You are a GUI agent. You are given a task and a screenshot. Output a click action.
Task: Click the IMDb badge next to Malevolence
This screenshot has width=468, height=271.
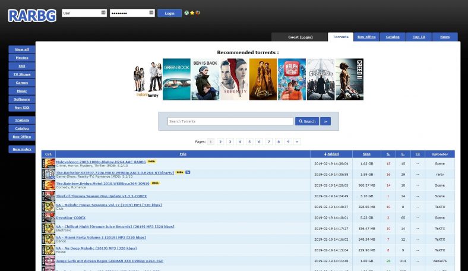point(151,161)
